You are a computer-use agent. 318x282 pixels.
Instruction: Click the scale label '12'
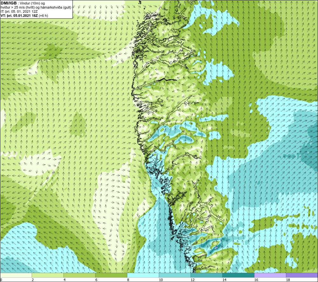192,280
